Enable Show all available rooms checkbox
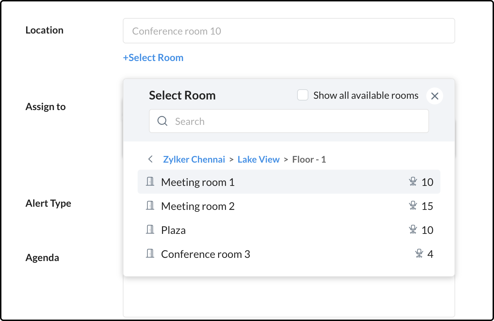Viewport: 494px width, 321px height. click(x=303, y=95)
